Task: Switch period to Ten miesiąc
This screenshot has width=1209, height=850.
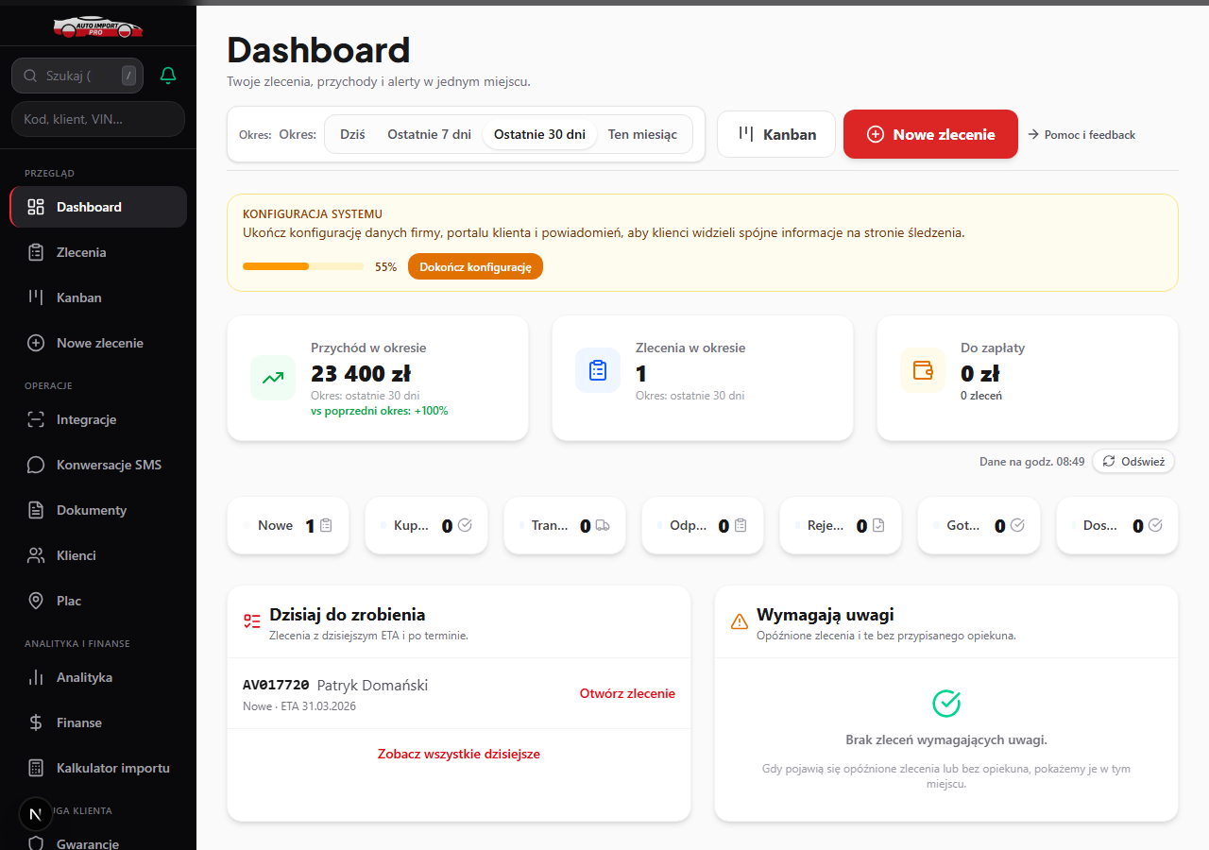Action: [x=642, y=134]
